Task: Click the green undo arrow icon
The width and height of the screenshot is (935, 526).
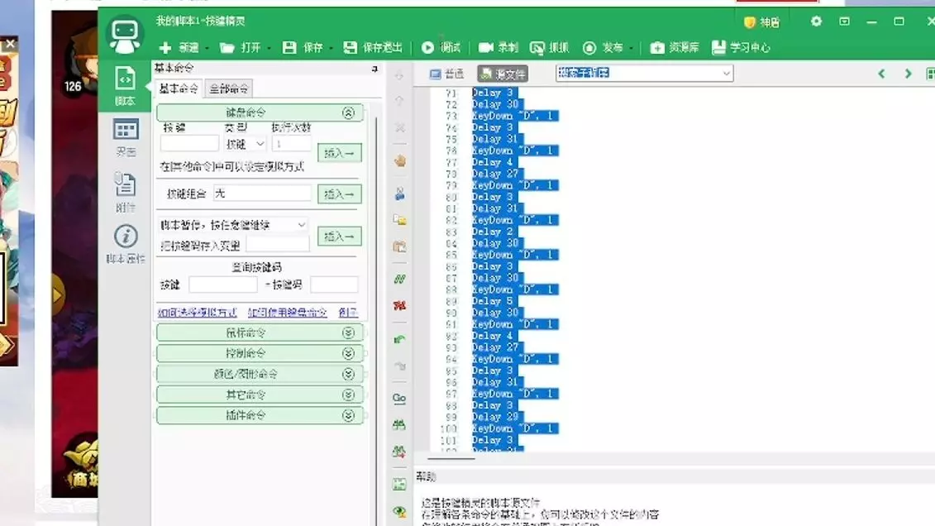Action: pyautogui.click(x=399, y=339)
